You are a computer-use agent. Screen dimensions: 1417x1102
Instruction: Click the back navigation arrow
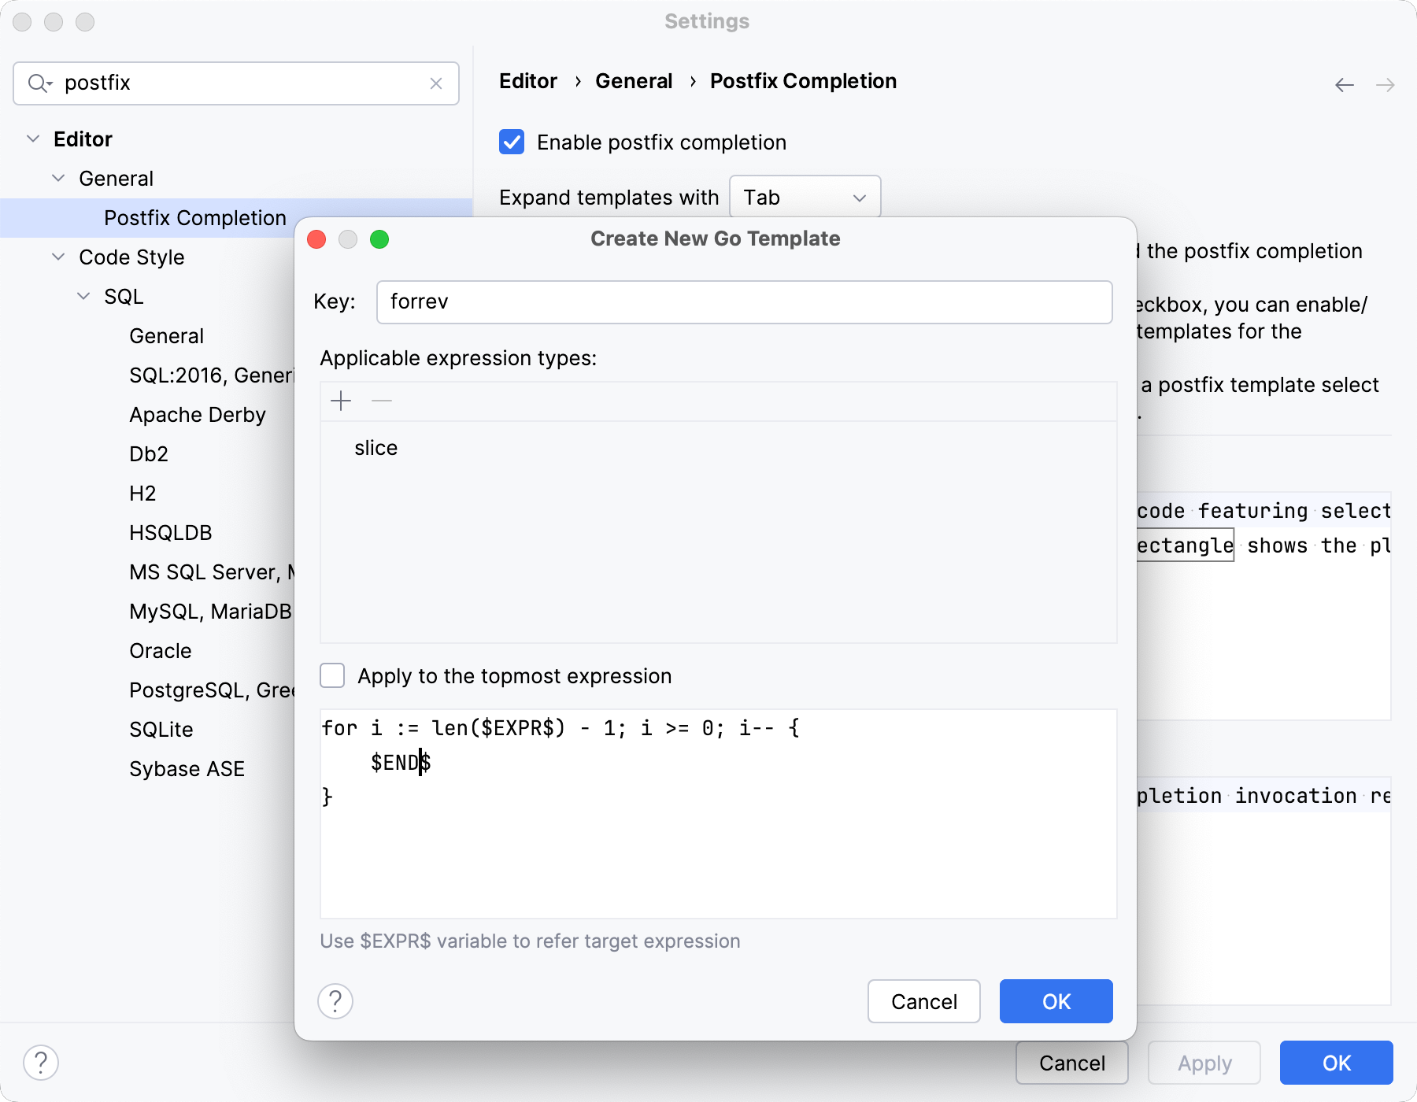coord(1343,84)
